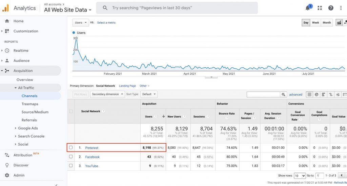The height and width of the screenshot is (186, 347).
Task: Open the Sort Type Default dropdown
Action: pos(149,94)
